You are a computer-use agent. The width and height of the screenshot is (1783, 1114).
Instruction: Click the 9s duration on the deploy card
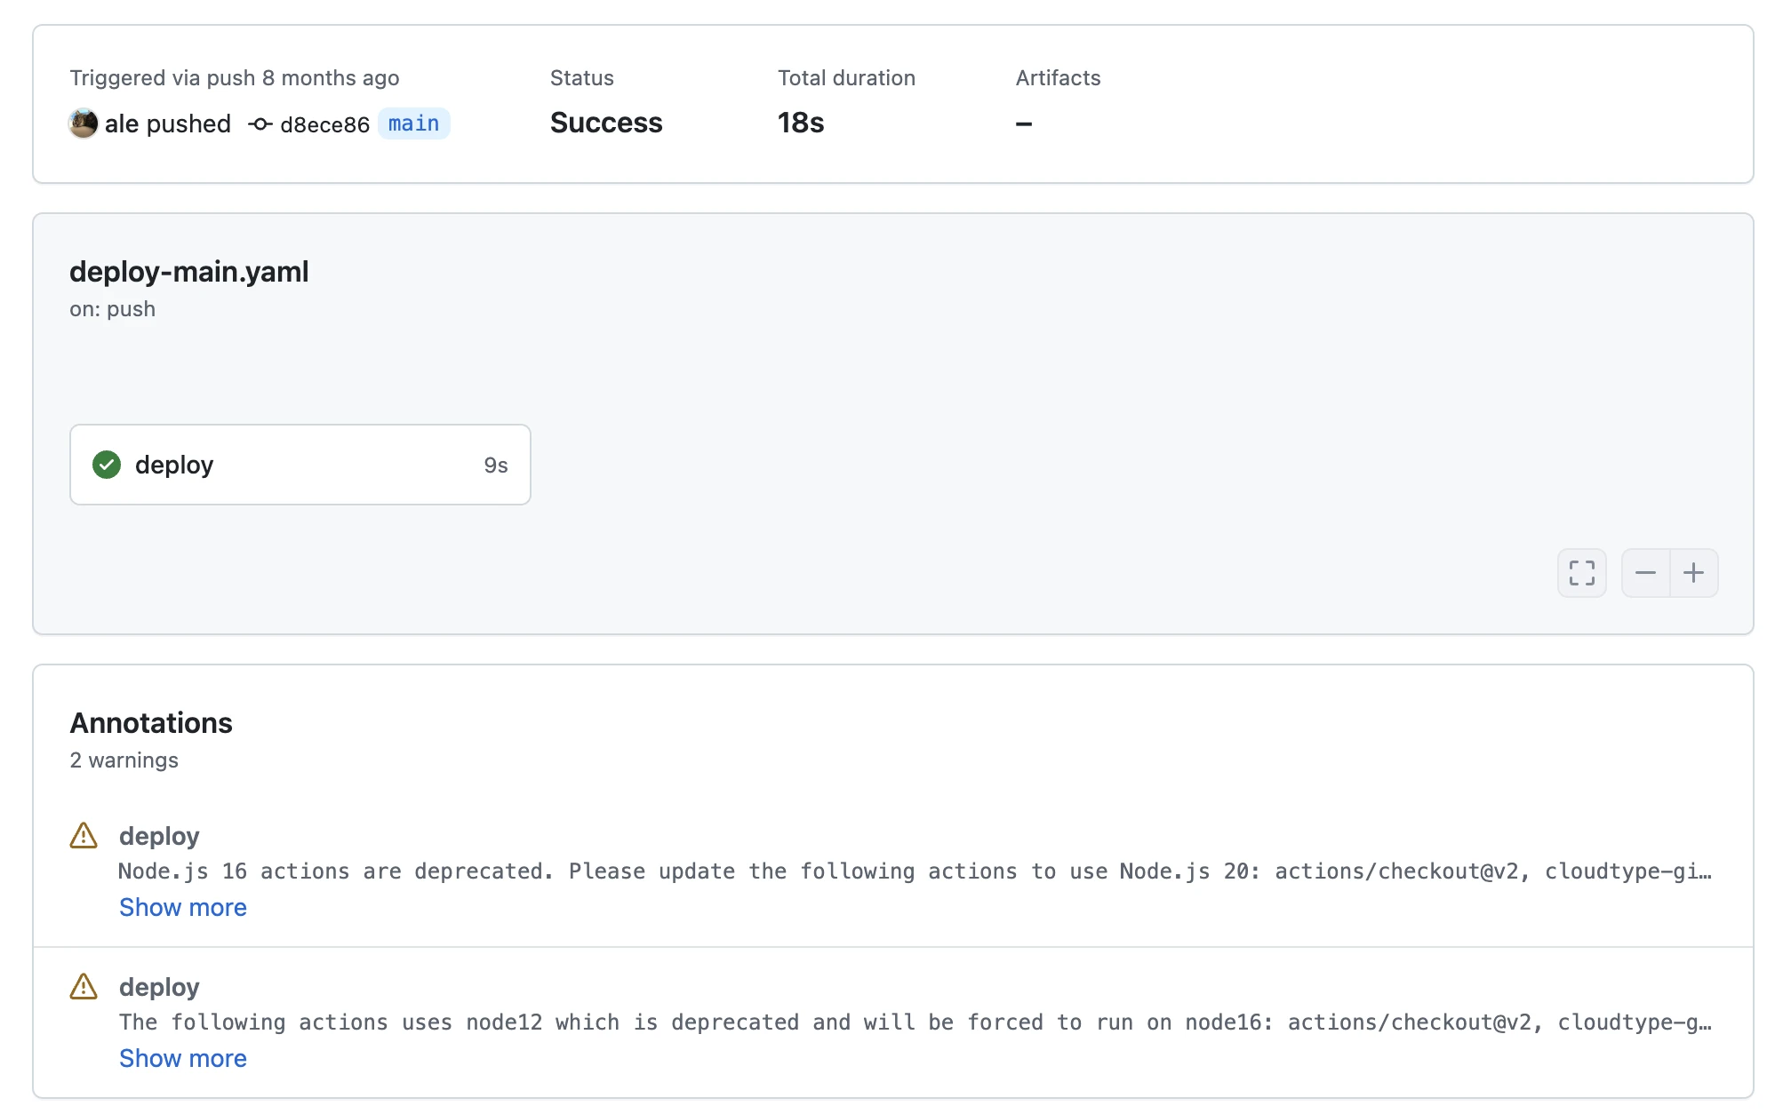pyautogui.click(x=495, y=464)
